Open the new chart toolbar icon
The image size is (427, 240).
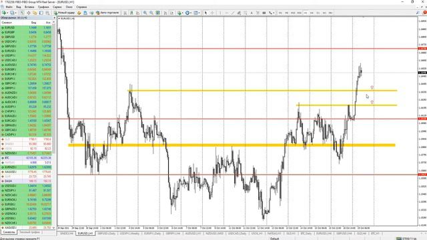[4, 13]
